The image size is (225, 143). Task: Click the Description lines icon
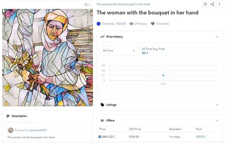pyautogui.click(x=8, y=116)
